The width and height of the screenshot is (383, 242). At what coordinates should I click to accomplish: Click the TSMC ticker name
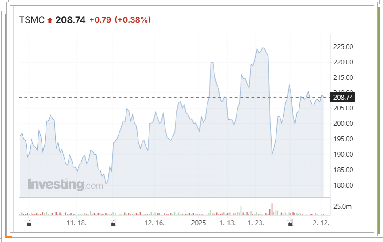(32, 20)
